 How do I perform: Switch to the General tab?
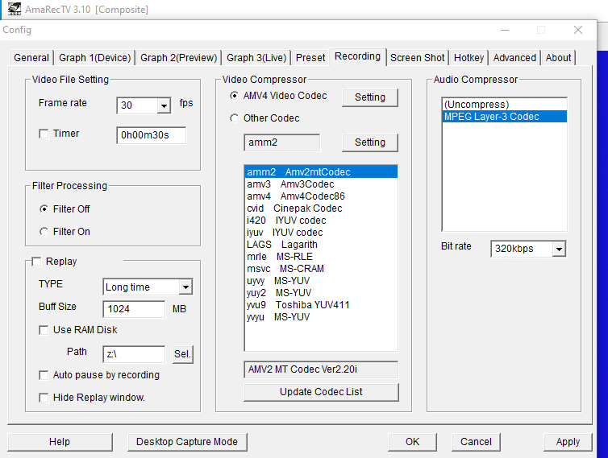(31, 58)
